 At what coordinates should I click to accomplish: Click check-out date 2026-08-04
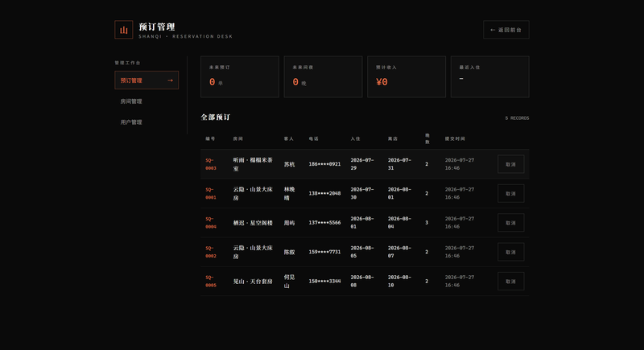click(x=399, y=223)
